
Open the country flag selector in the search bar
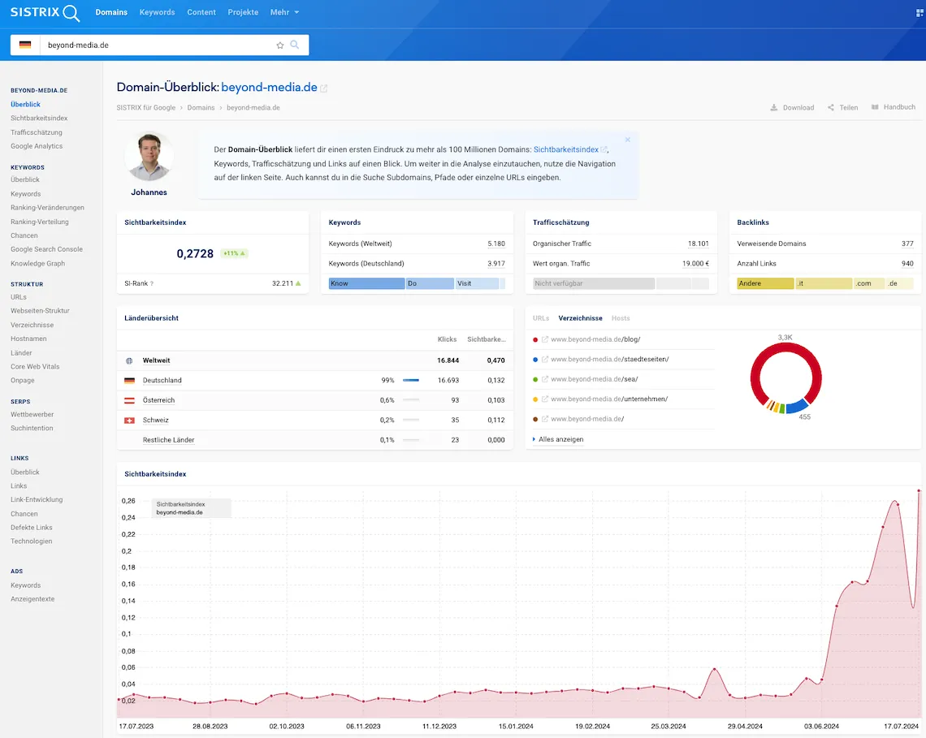[x=25, y=45]
